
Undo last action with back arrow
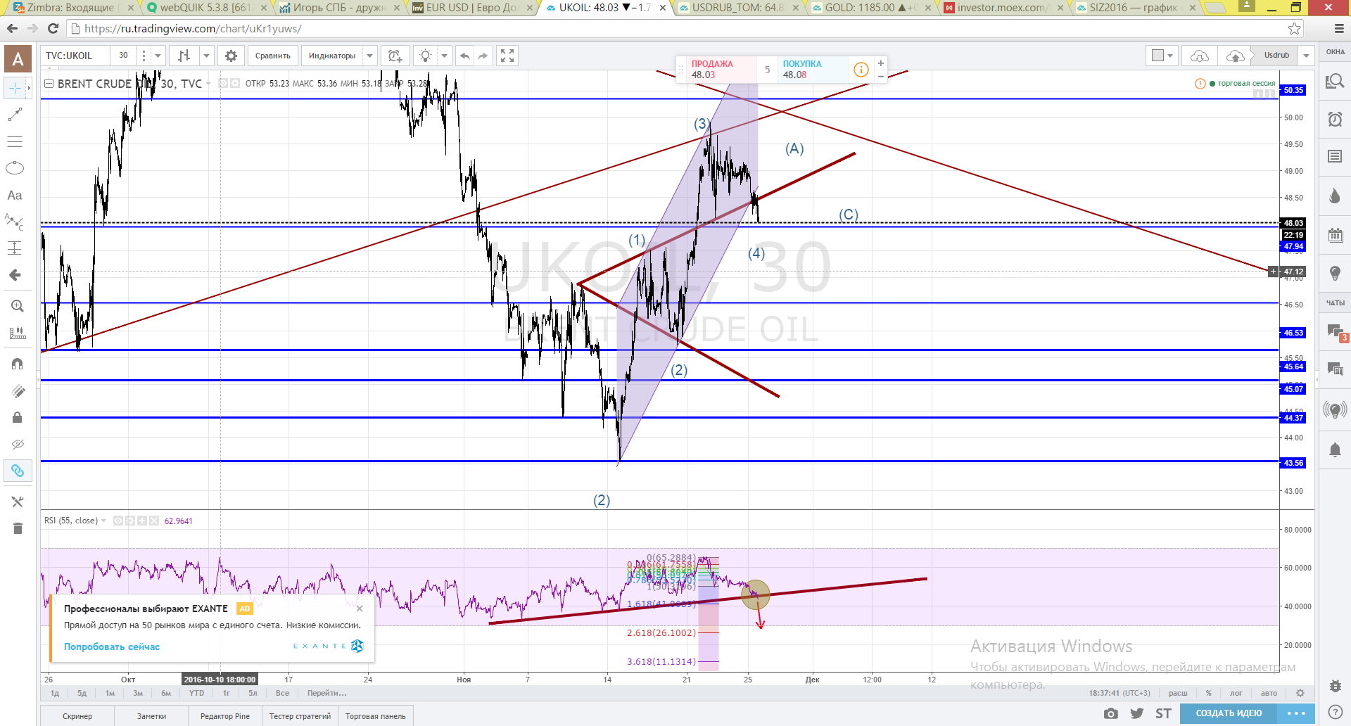[x=464, y=56]
